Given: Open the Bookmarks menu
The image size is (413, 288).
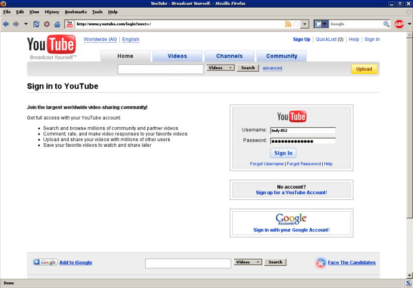Looking at the screenshot, I should coord(76,12).
